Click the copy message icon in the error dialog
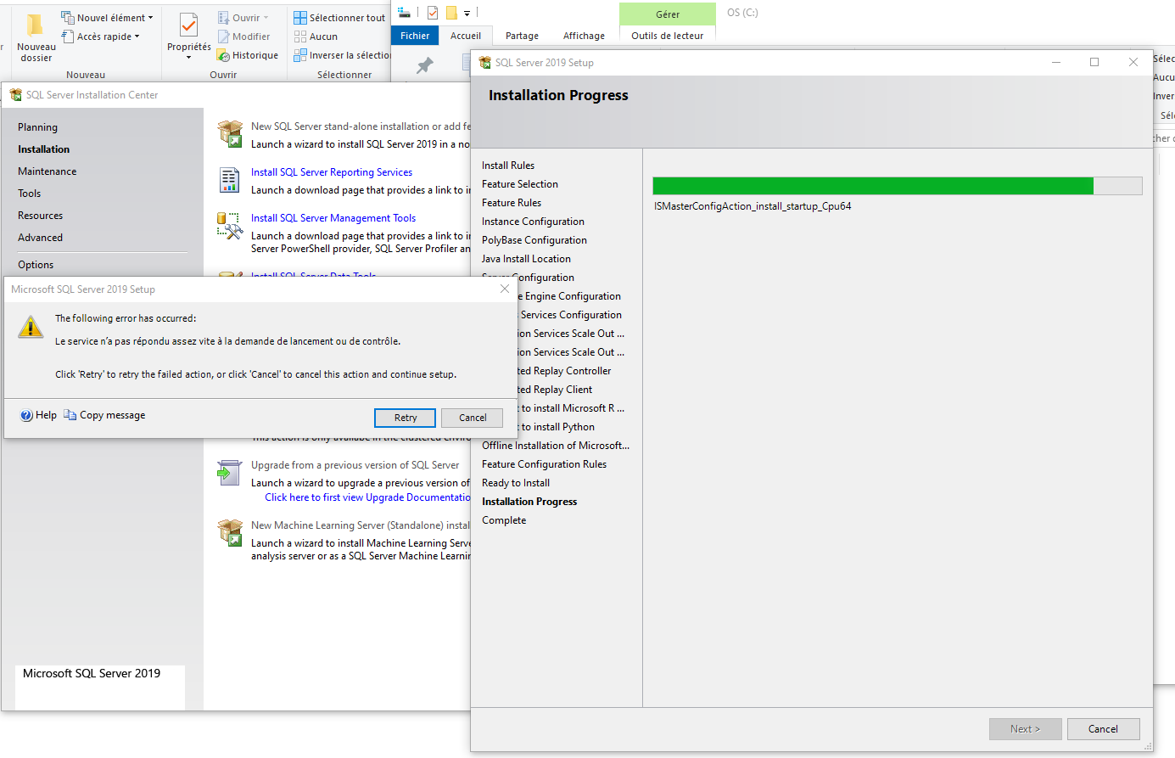1175x758 pixels. point(70,415)
